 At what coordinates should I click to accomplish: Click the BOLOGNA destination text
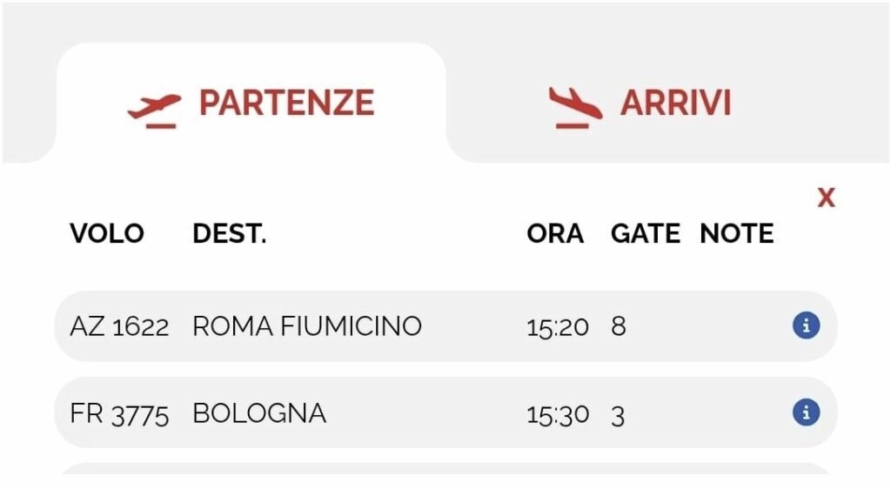(x=259, y=413)
